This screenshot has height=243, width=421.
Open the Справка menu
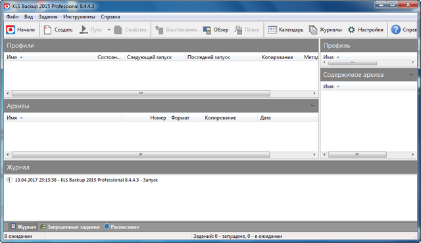pos(111,16)
